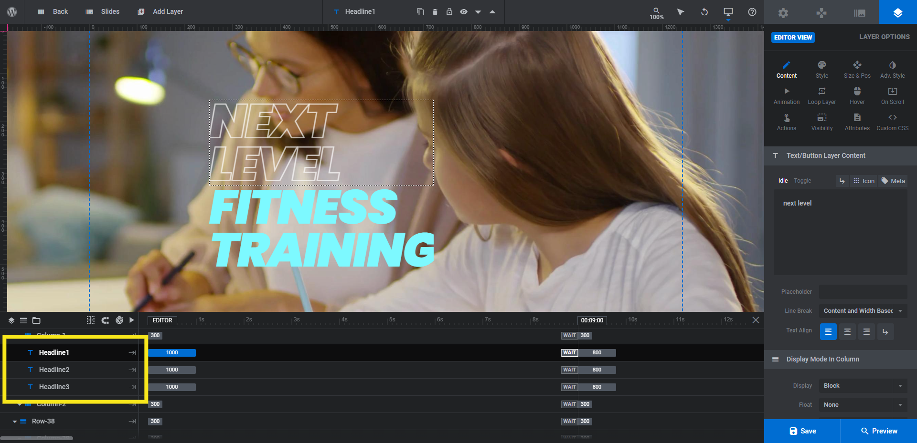917x443 pixels.
Task: Click the timeline layers stack icon
Action: tap(11, 320)
